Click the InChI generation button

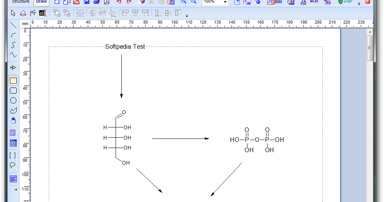pos(314,2)
